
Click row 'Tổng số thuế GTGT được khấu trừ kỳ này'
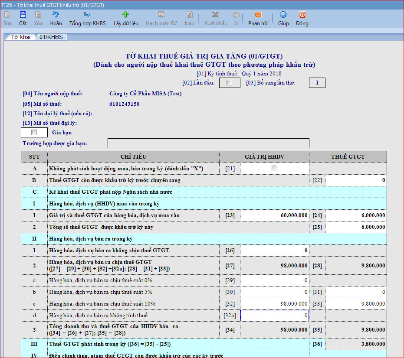pyautogui.click(x=204, y=227)
